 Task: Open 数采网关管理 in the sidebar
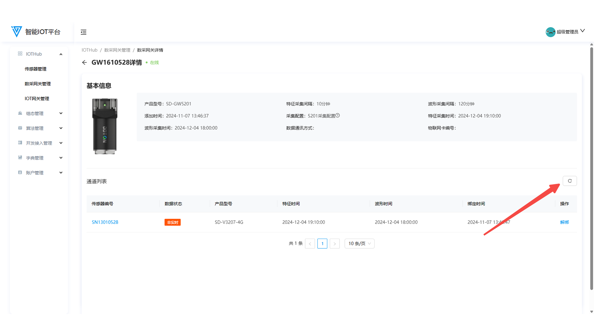point(38,84)
